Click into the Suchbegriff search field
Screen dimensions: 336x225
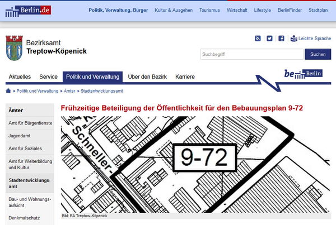251,54
